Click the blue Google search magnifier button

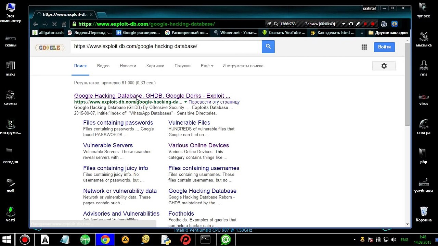click(x=268, y=46)
